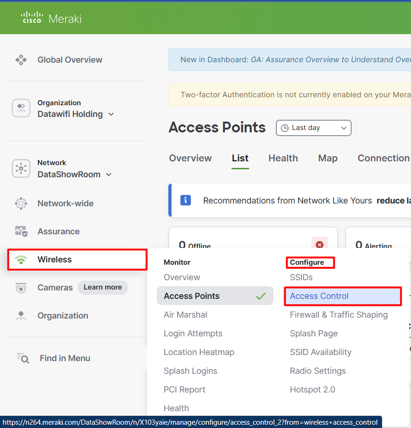The width and height of the screenshot is (411, 428).
Task: Open Health from Monitor menu
Action: click(x=176, y=408)
